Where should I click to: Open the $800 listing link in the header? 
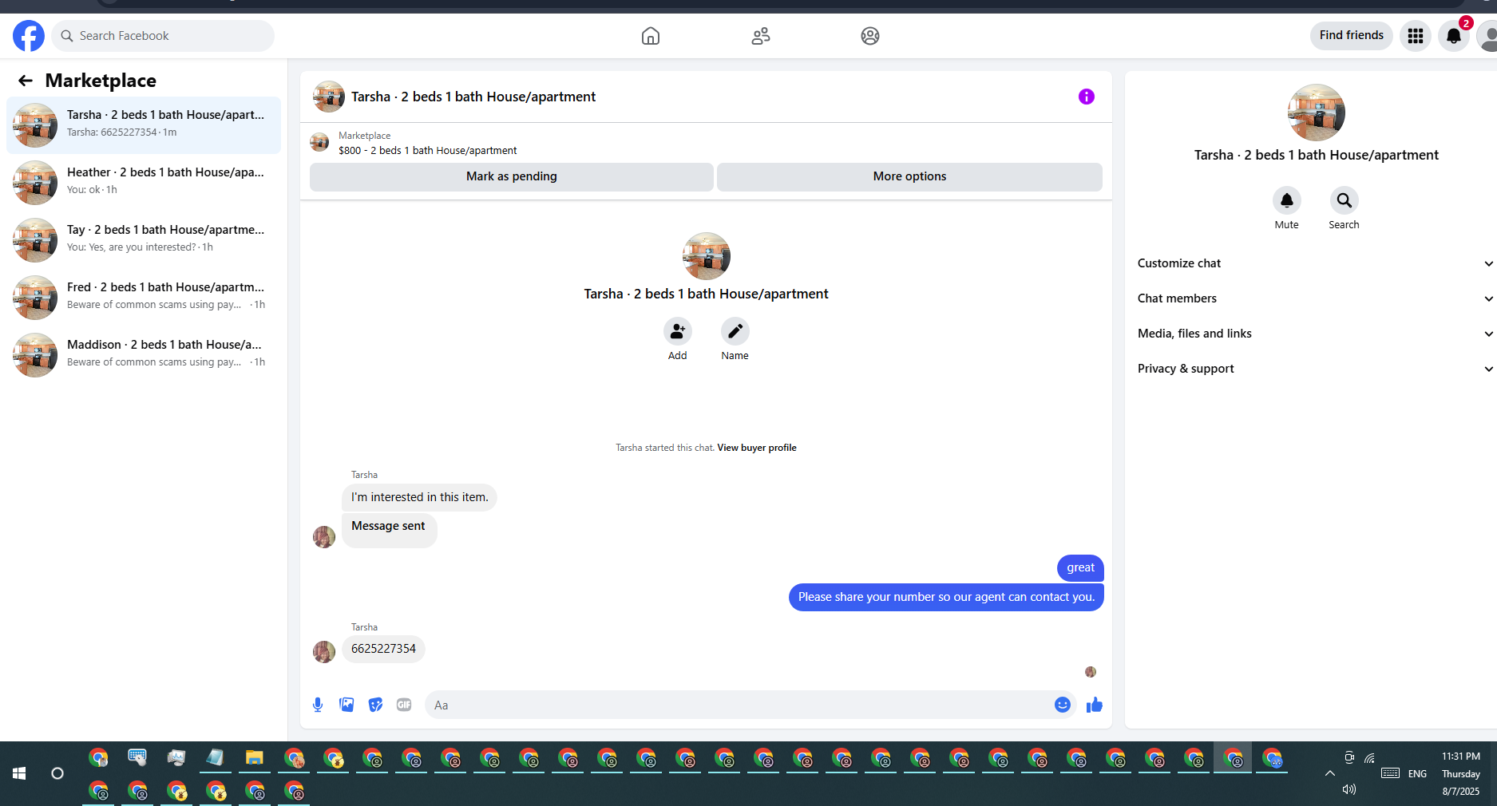(x=427, y=151)
